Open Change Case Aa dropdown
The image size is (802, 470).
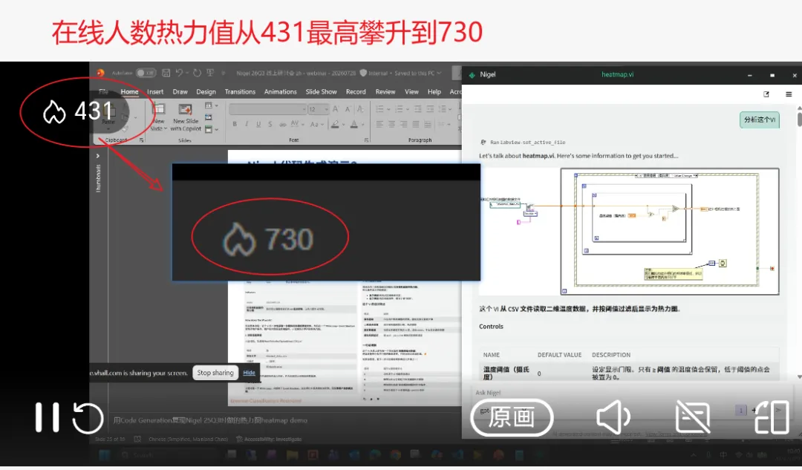[316, 124]
